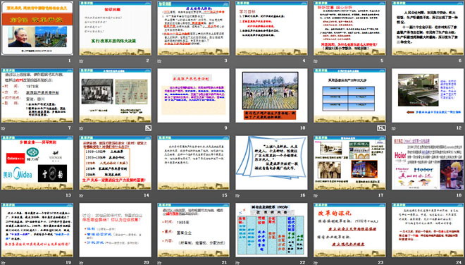Select slide 15 thumbnail with small paragraph text
The width and height of the screenshot is (465, 265).
[x=193, y=163]
